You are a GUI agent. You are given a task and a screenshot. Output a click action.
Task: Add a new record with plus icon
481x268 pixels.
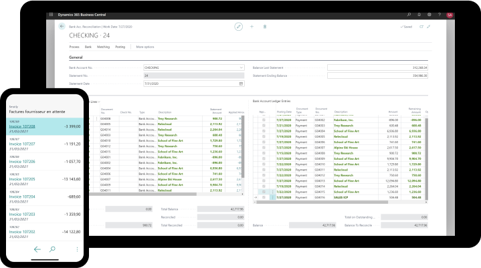[252, 27]
